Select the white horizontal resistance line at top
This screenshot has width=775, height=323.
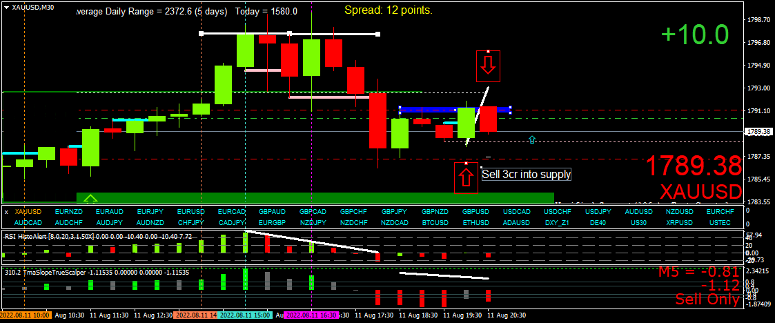tap(289, 34)
